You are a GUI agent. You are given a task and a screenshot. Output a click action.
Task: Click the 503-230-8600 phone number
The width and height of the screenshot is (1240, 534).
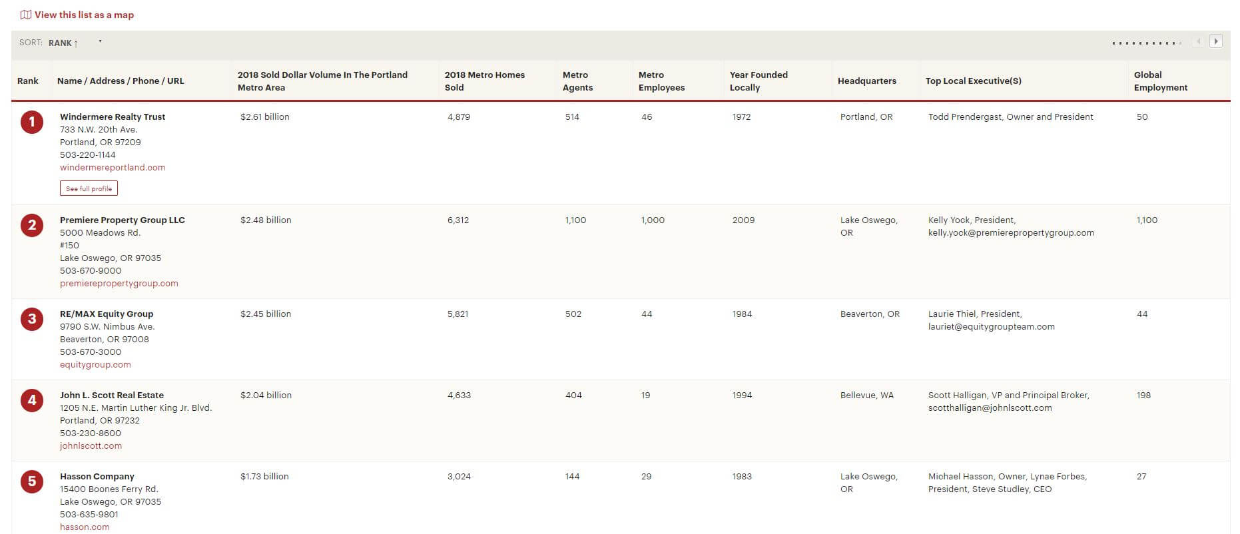click(x=91, y=433)
